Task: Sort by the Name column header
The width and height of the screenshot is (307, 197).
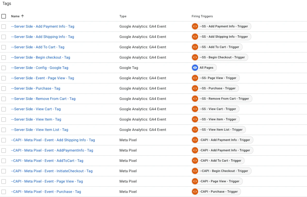Action: 15,16
